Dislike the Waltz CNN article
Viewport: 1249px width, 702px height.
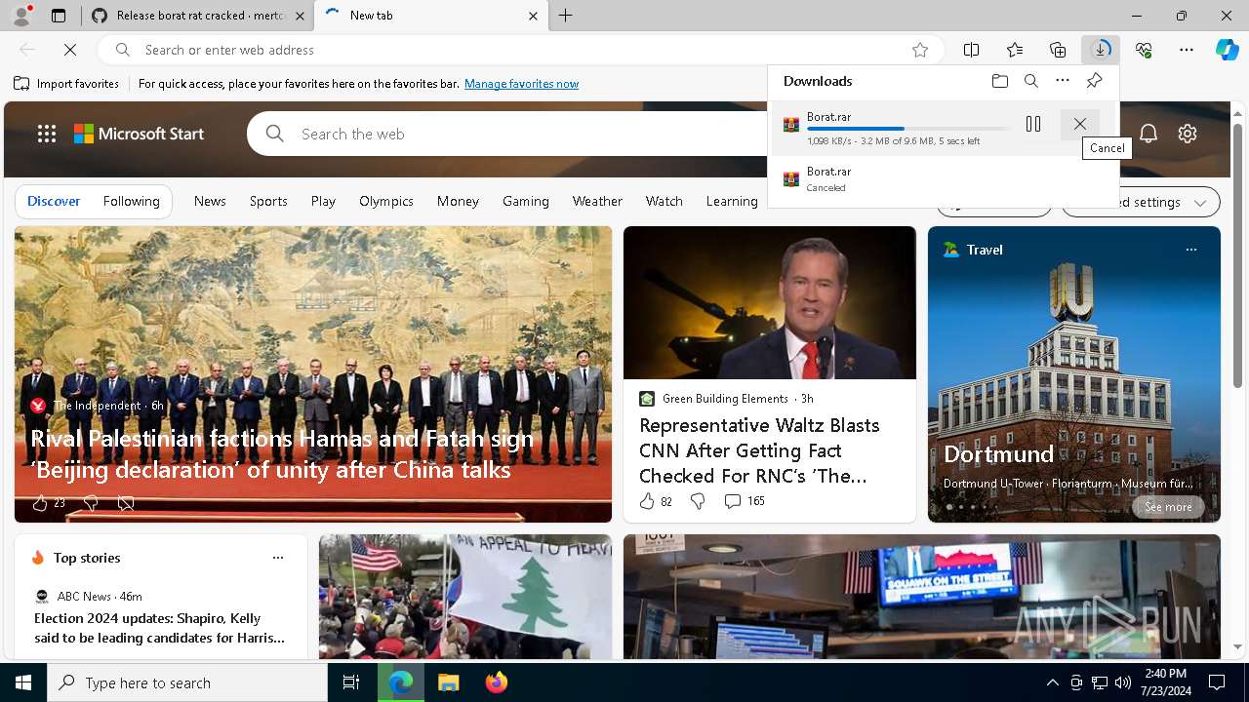click(x=698, y=501)
